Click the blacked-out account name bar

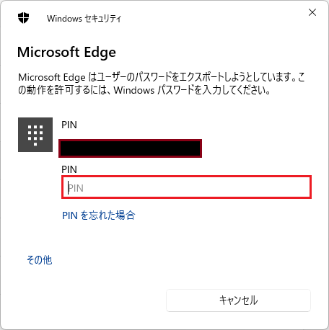130,148
